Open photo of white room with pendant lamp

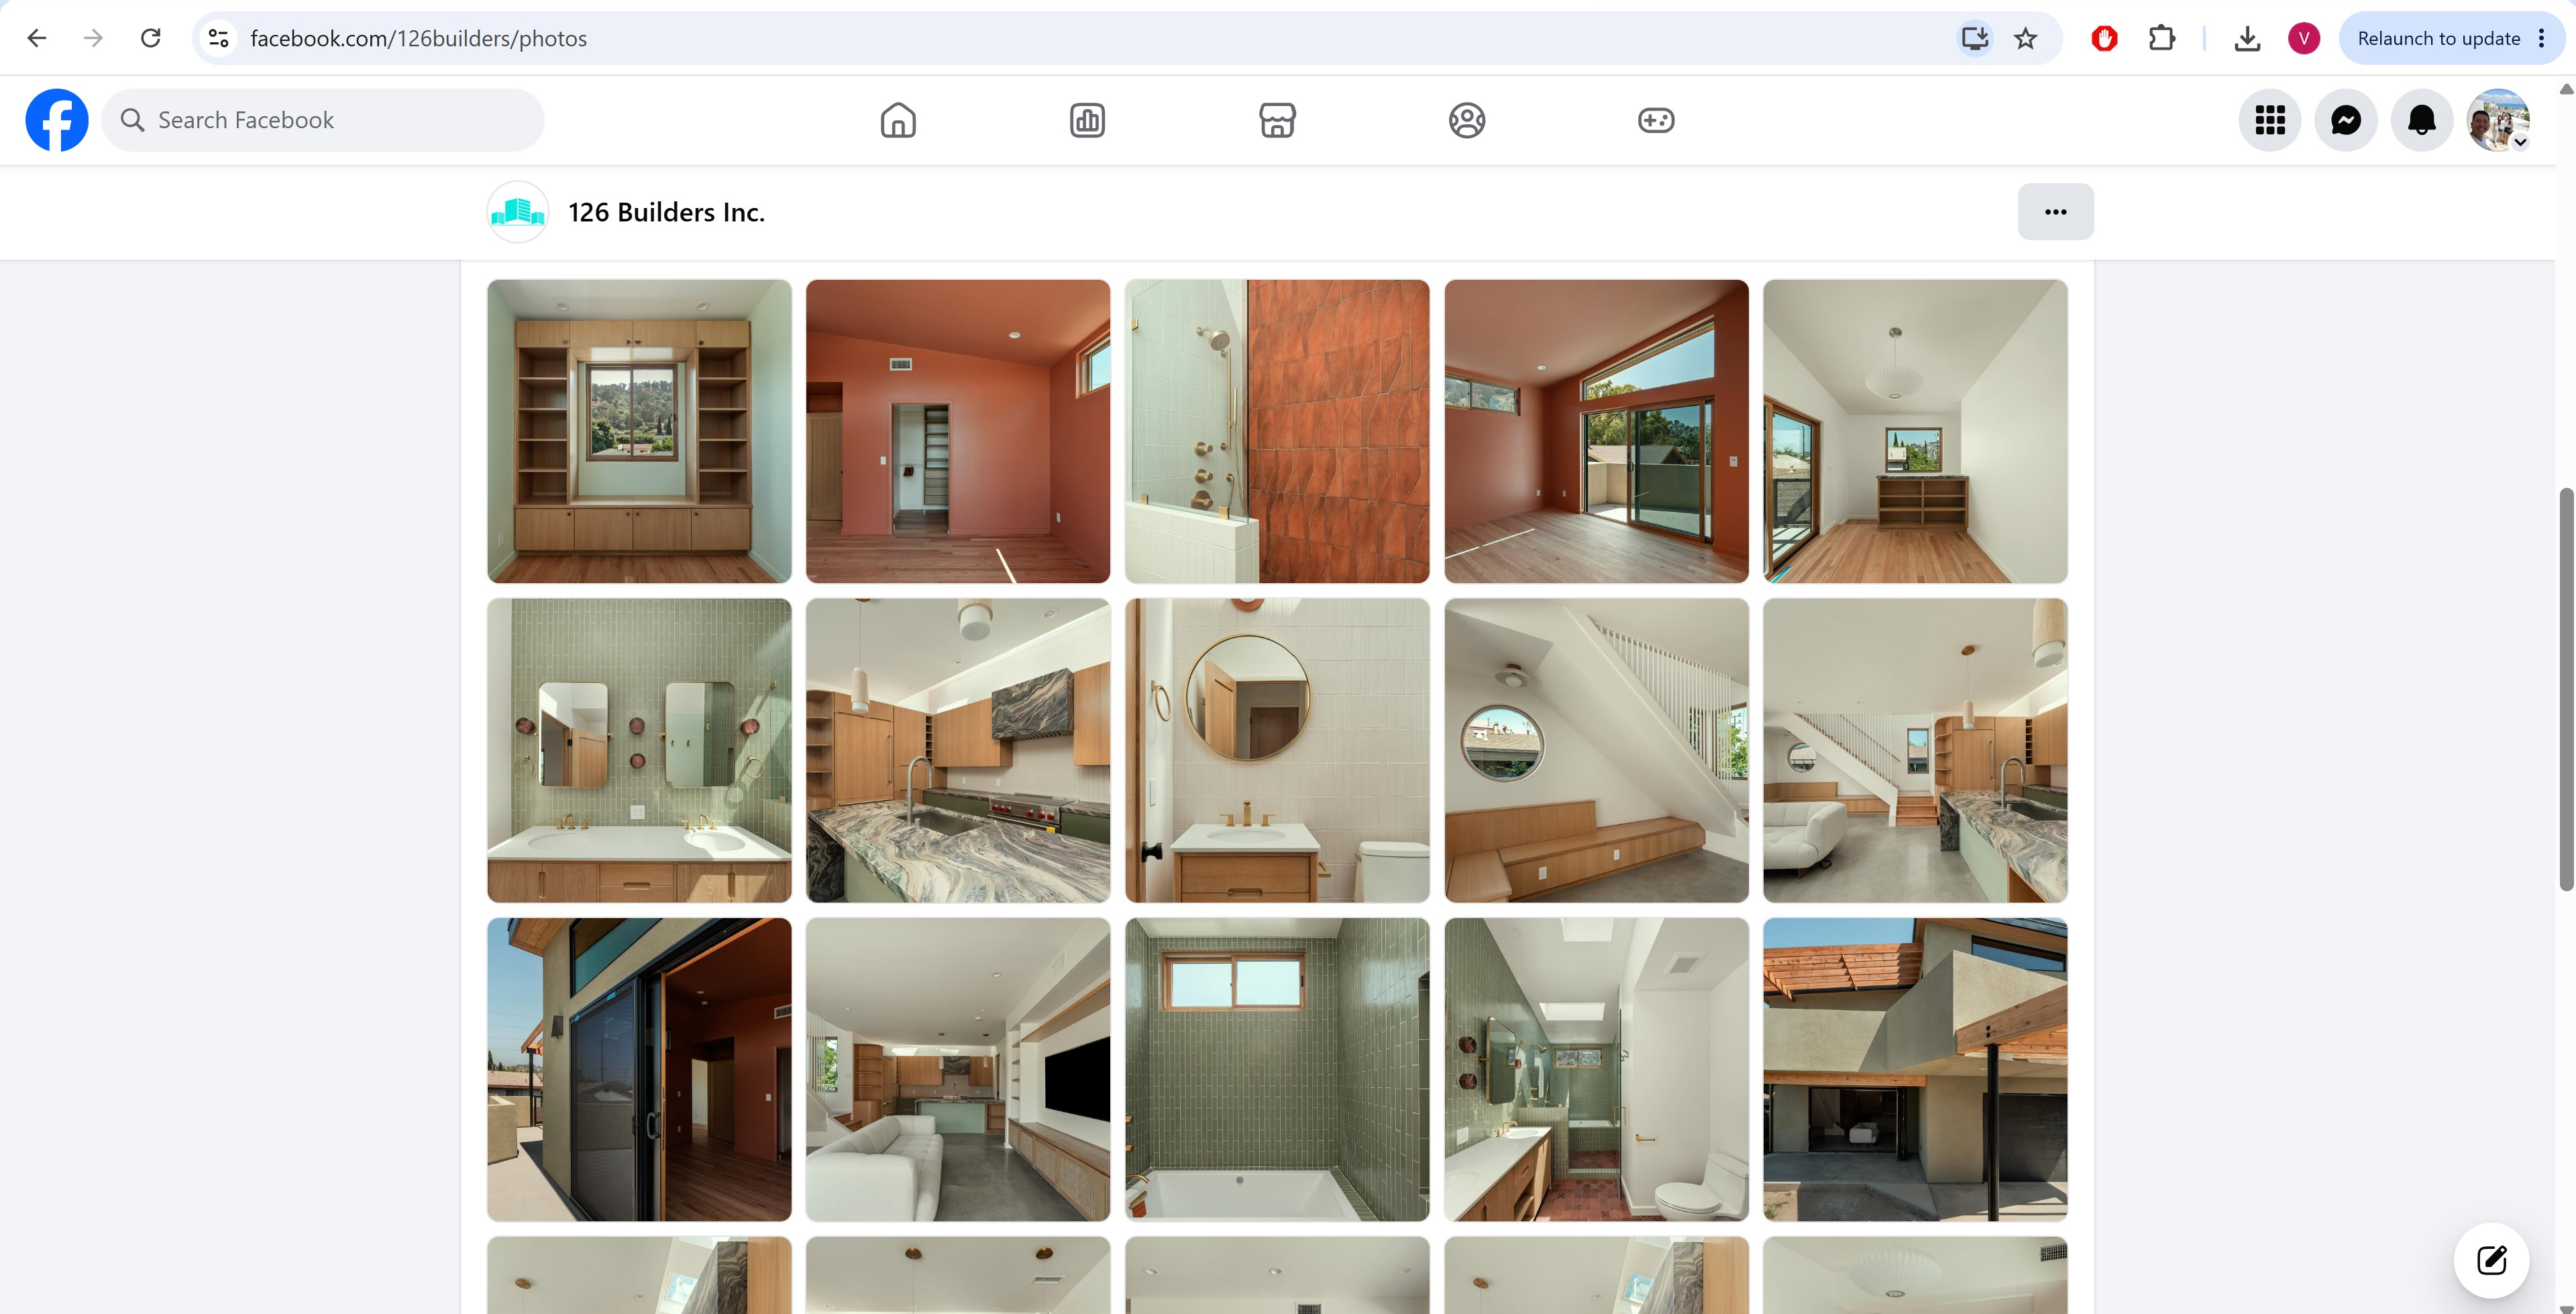coord(1915,432)
